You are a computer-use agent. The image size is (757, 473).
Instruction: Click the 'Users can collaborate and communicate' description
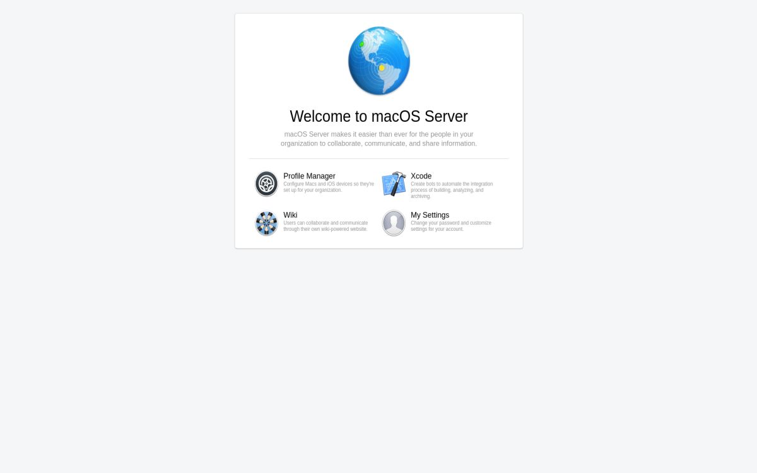(x=326, y=226)
